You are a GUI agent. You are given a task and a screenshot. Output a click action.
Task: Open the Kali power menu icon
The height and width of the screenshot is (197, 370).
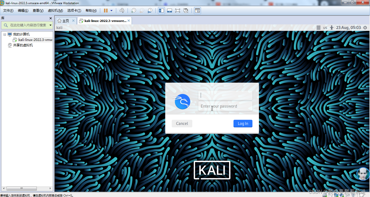[x=365, y=28]
